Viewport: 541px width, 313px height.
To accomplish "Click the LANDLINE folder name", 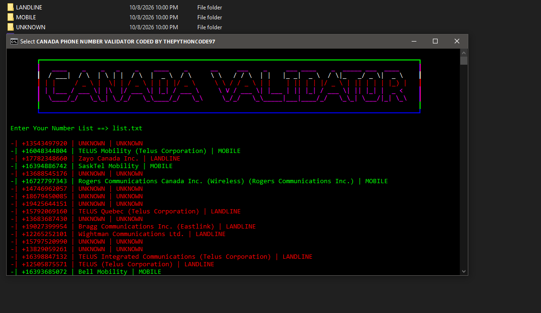I will 29,7.
